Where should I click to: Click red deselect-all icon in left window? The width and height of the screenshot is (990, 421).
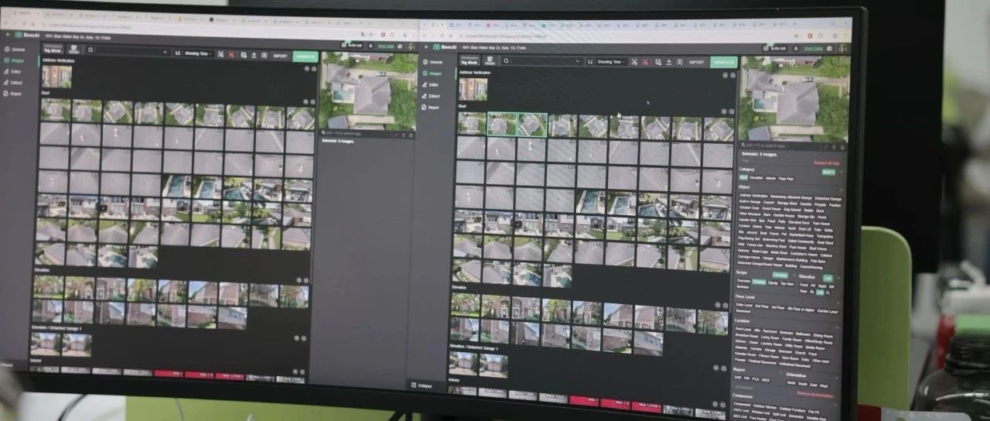pos(231,54)
